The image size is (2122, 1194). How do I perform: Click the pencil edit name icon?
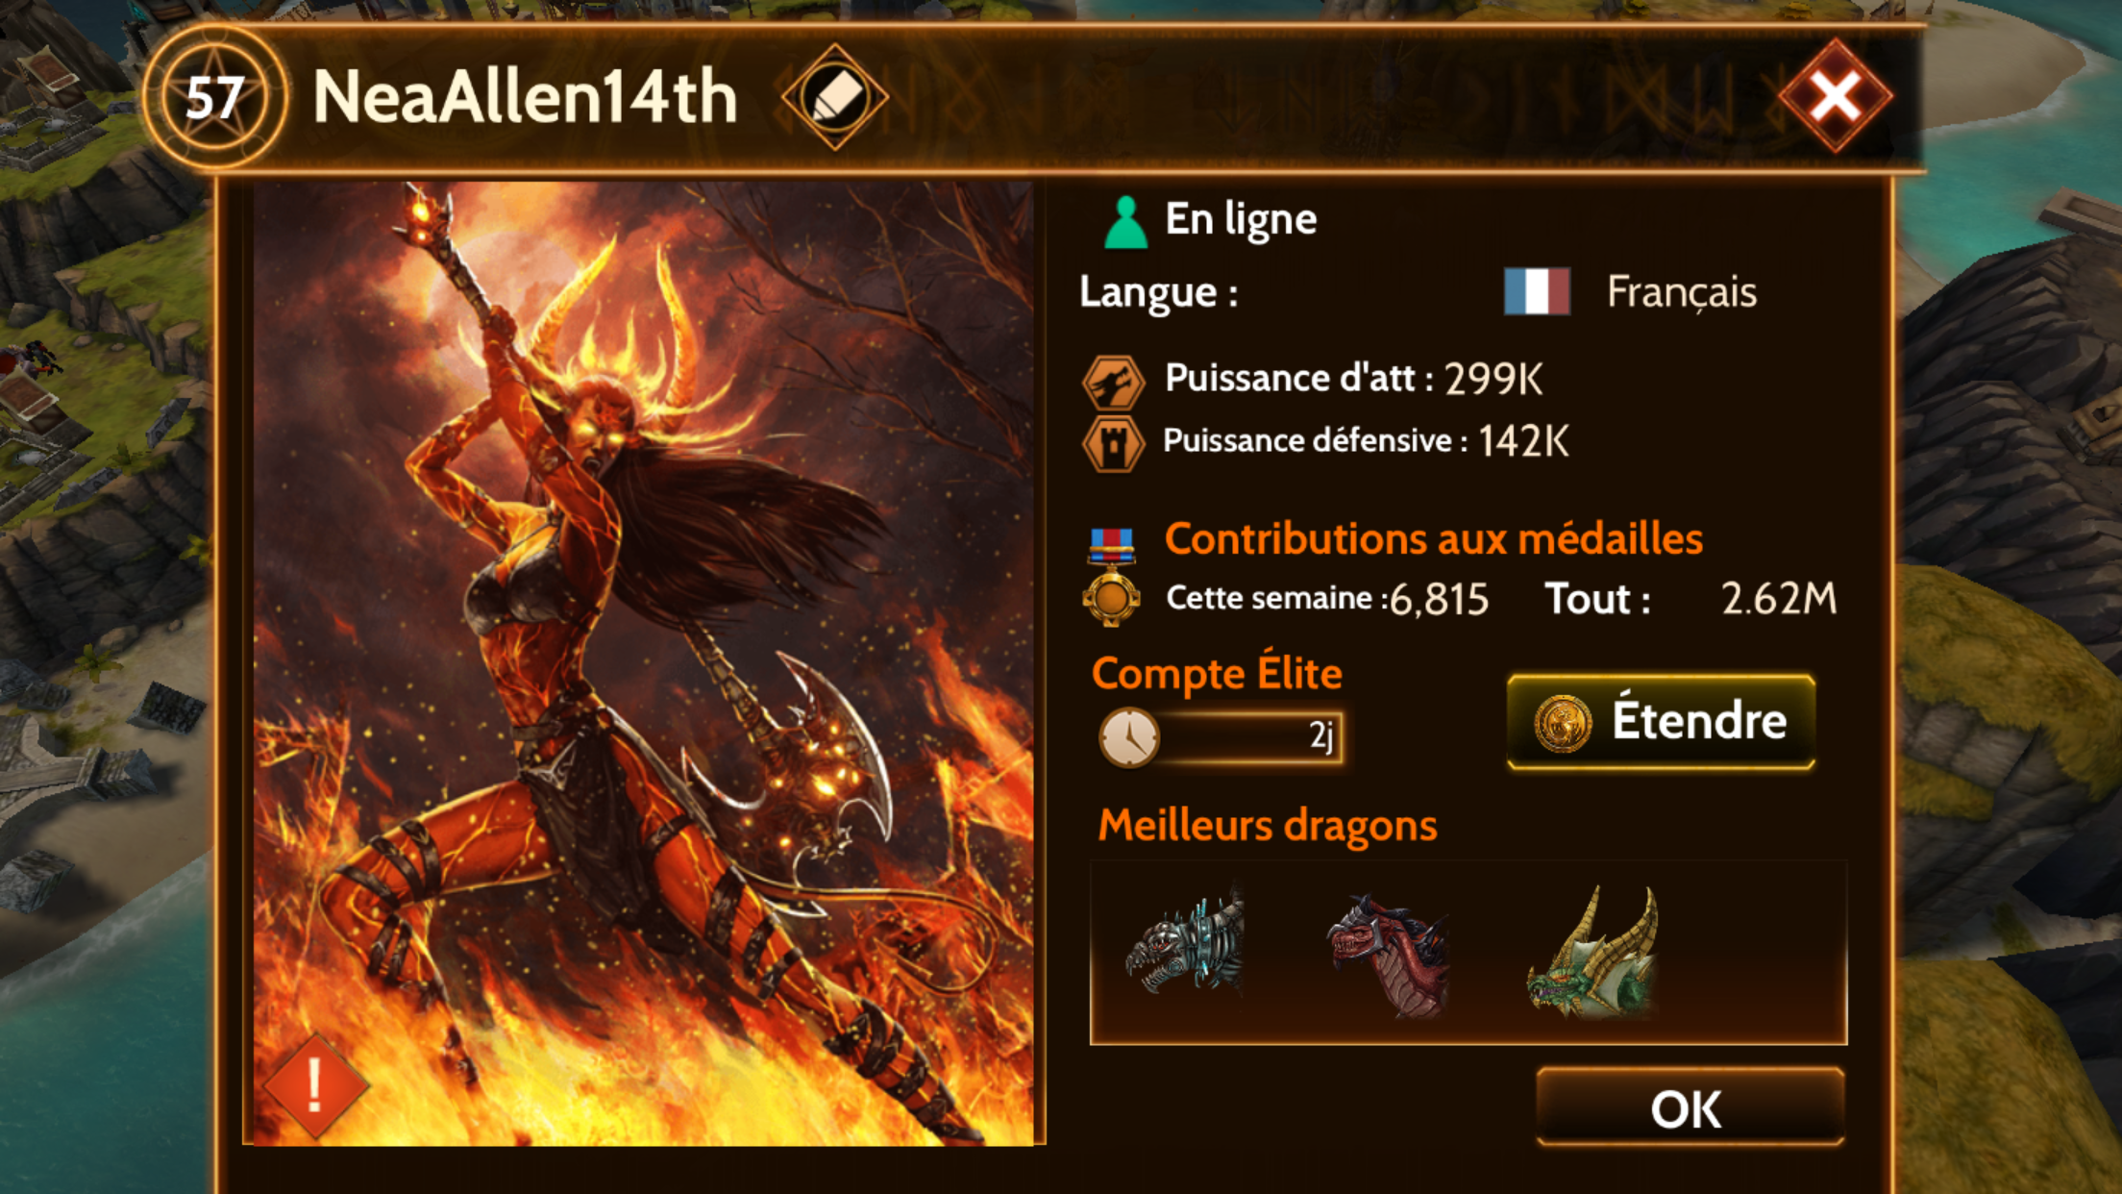point(834,97)
